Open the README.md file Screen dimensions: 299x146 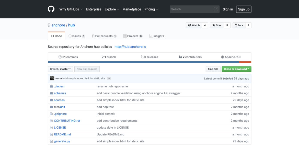pos(62,134)
